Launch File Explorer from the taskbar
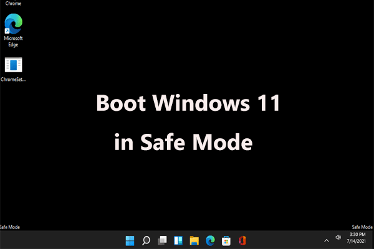This screenshot has width=374, height=249. [194, 241]
